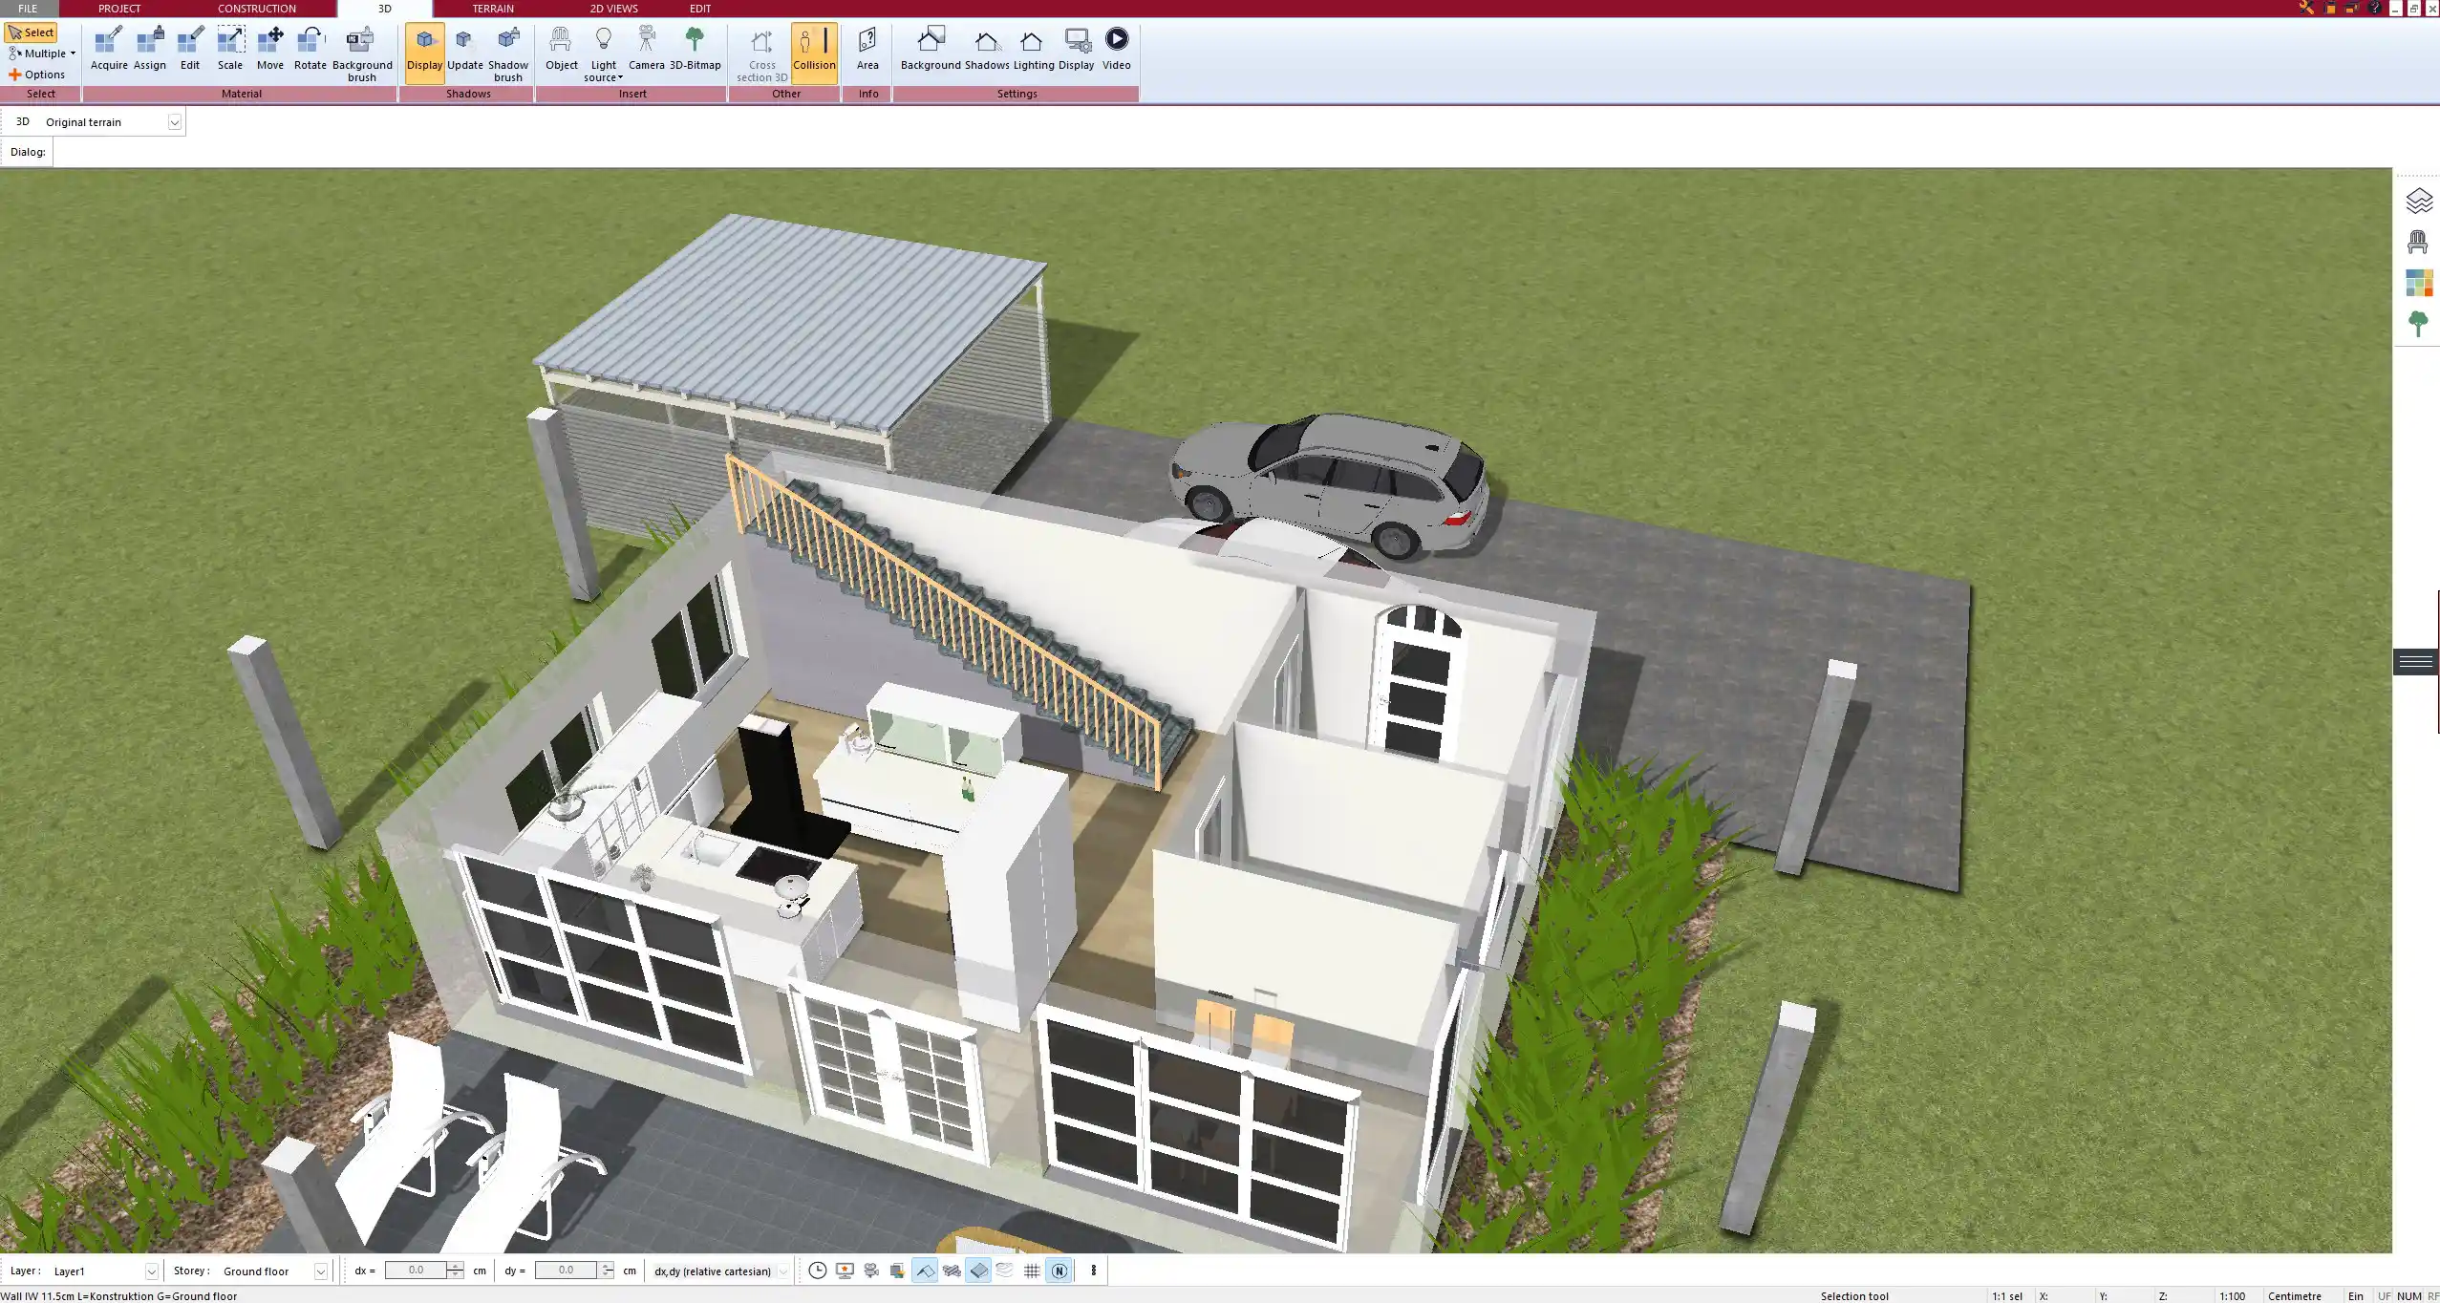
Task: Open the layers panel in right sidebar
Action: point(2418,201)
